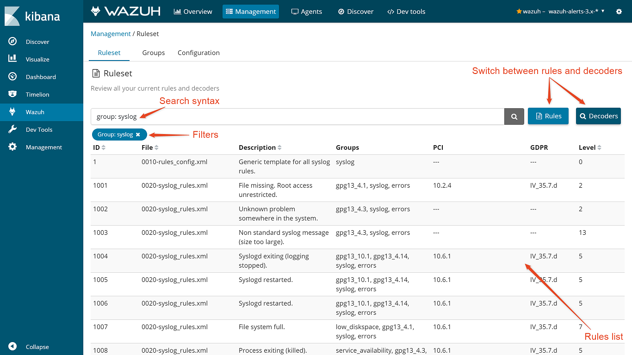Open rule ID 1001 row
632x355 pixels.
point(358,190)
